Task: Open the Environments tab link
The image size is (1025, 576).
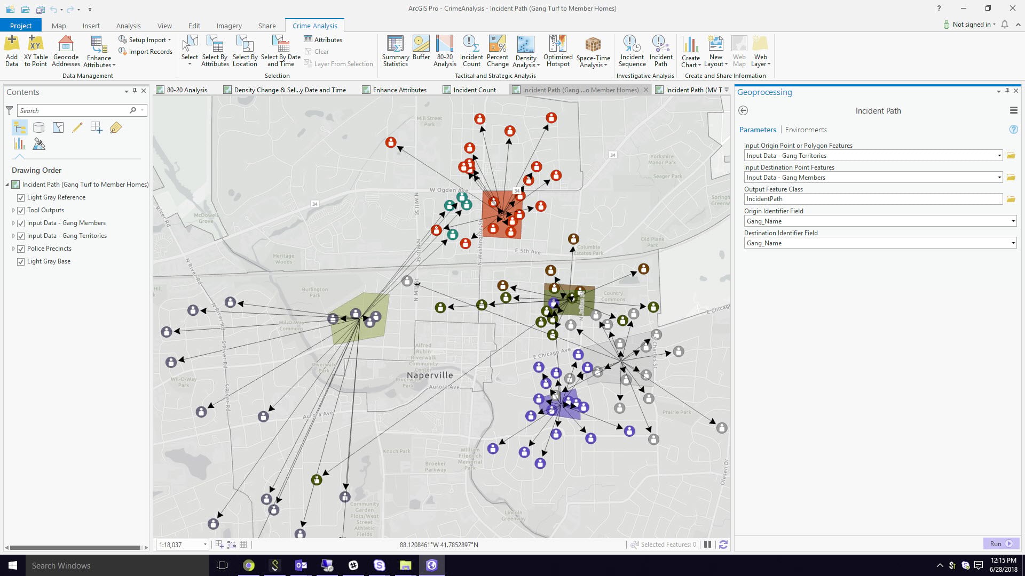Action: [x=805, y=130]
